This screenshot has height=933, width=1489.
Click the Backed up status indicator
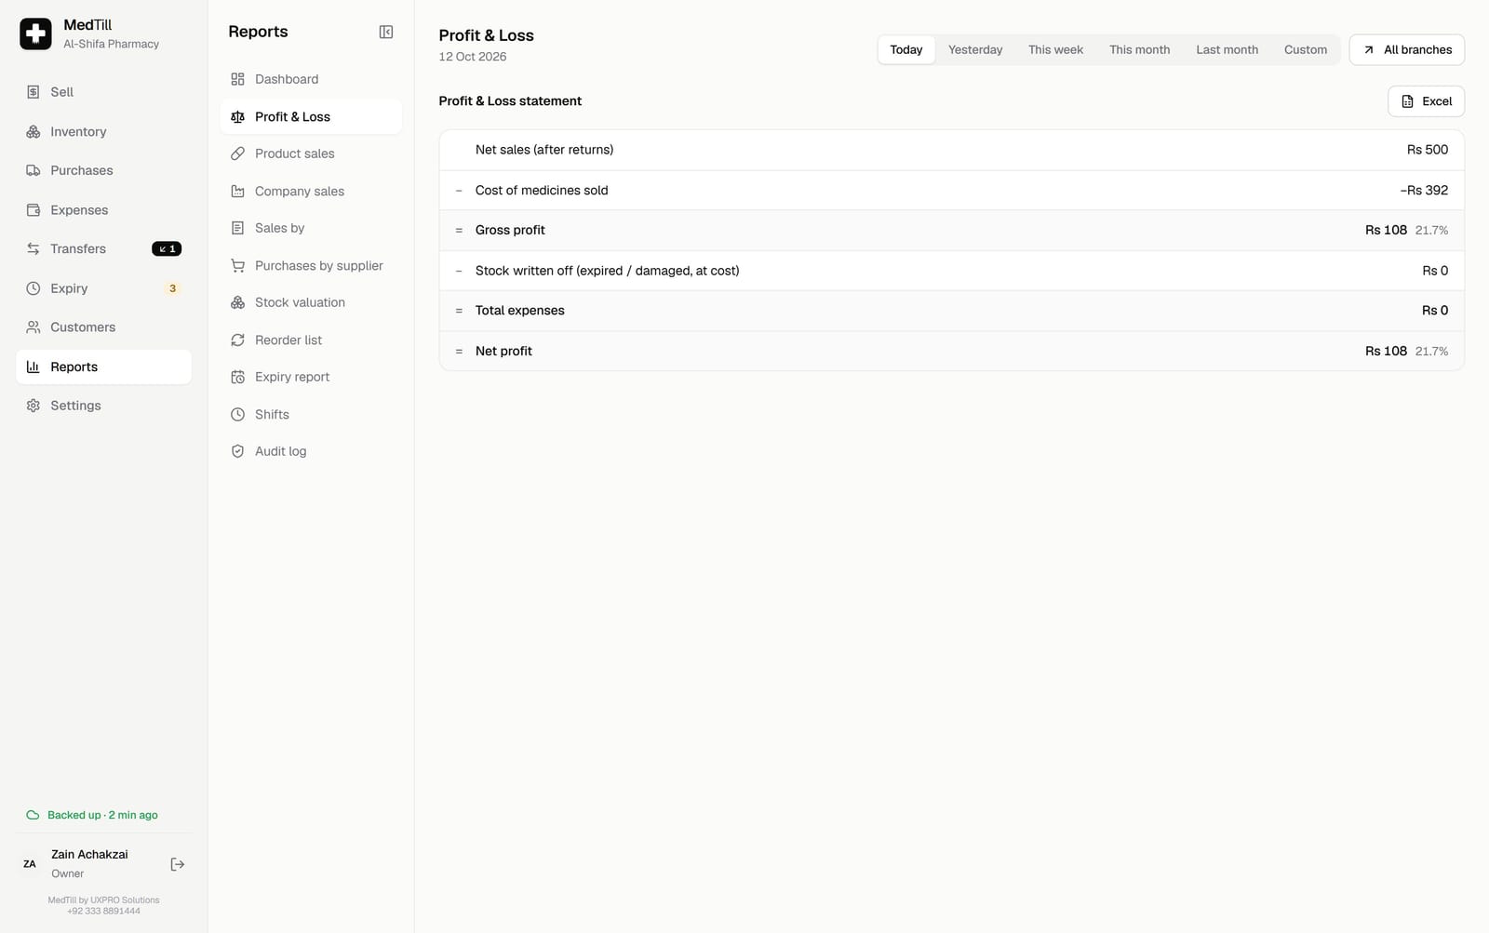92,815
